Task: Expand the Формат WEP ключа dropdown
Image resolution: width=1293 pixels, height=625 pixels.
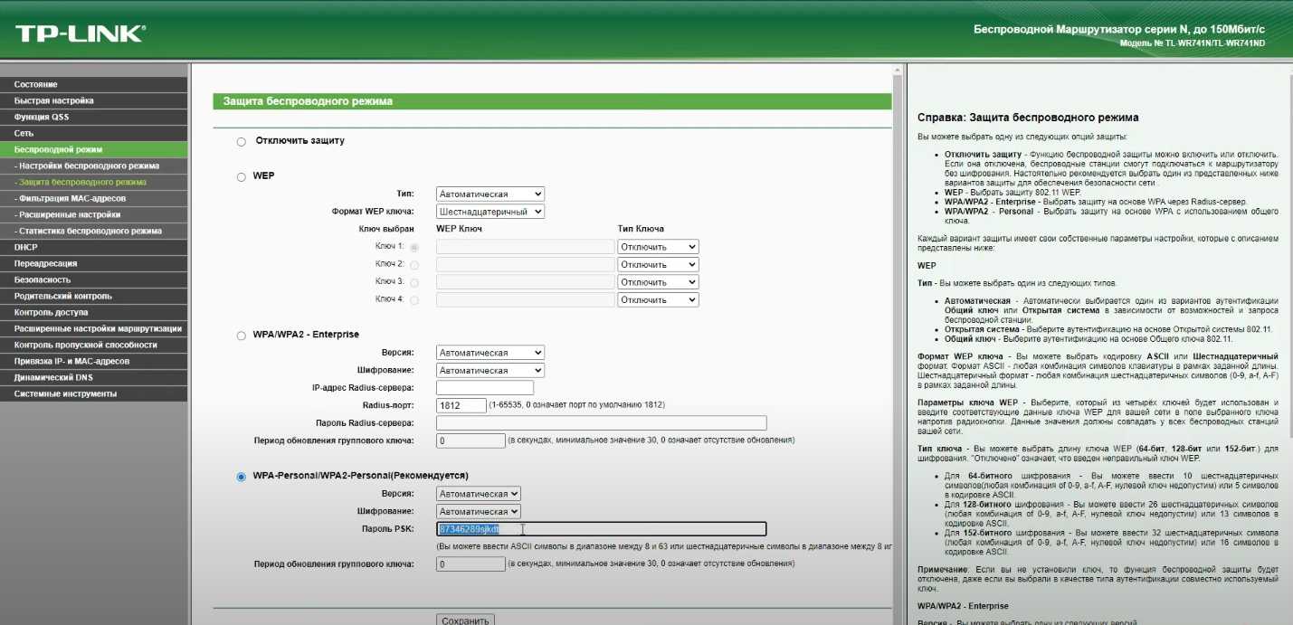Action: coord(490,212)
